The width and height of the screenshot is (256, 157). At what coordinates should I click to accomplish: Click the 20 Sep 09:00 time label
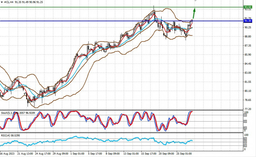(x=166, y=154)
